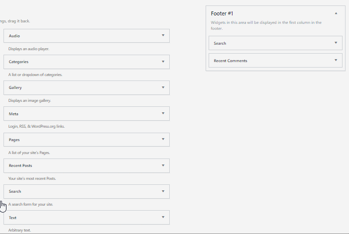Click the Footer #1 heading
Screen dimensions: 349x234
(x=223, y=13)
